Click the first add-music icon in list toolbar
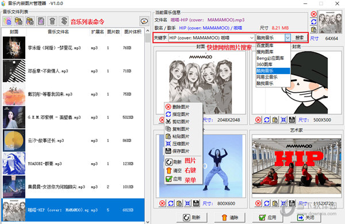345x224 pixels. 7,21
